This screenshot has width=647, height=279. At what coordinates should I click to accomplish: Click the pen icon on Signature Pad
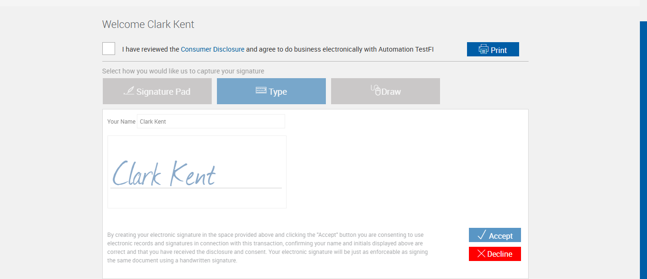pyautogui.click(x=129, y=90)
